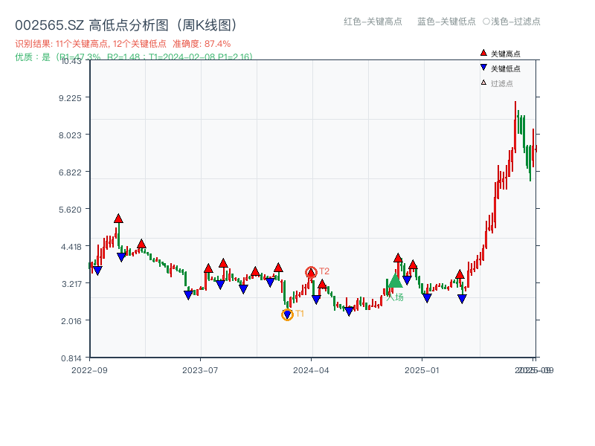Click the 关键低点 label in the chart legend
The height and width of the screenshot is (446, 595).
coord(506,68)
